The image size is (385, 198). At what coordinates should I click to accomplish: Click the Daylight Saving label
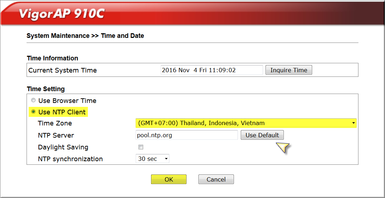[63, 147]
